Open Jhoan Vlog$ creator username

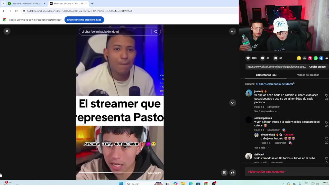268,135
